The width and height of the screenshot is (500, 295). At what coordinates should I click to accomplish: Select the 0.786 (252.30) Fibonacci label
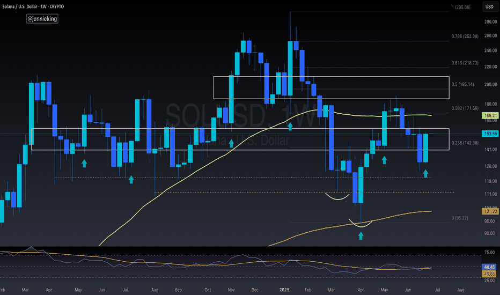(x=465, y=36)
